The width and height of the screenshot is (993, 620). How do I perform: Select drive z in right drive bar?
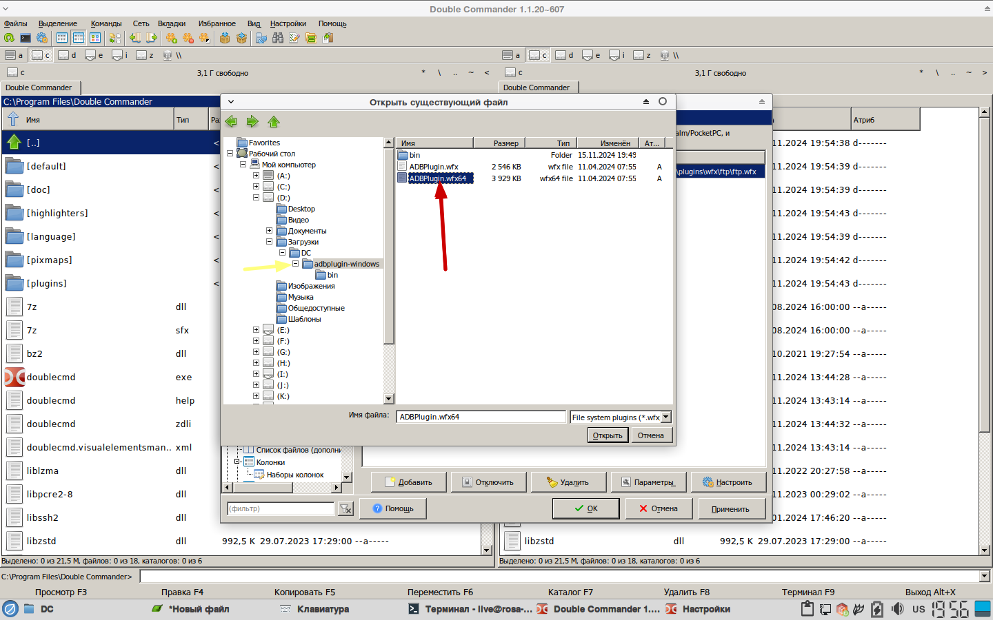(x=642, y=55)
